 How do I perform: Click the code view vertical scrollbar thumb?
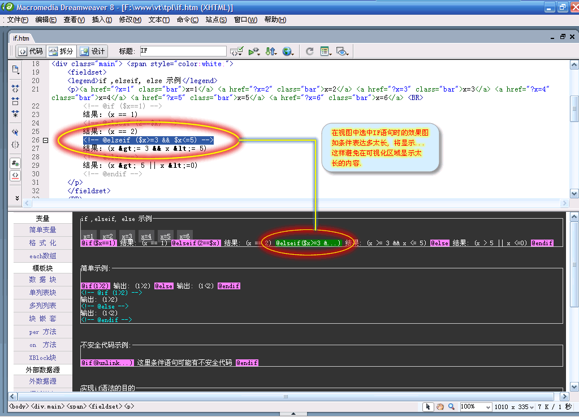point(574,109)
